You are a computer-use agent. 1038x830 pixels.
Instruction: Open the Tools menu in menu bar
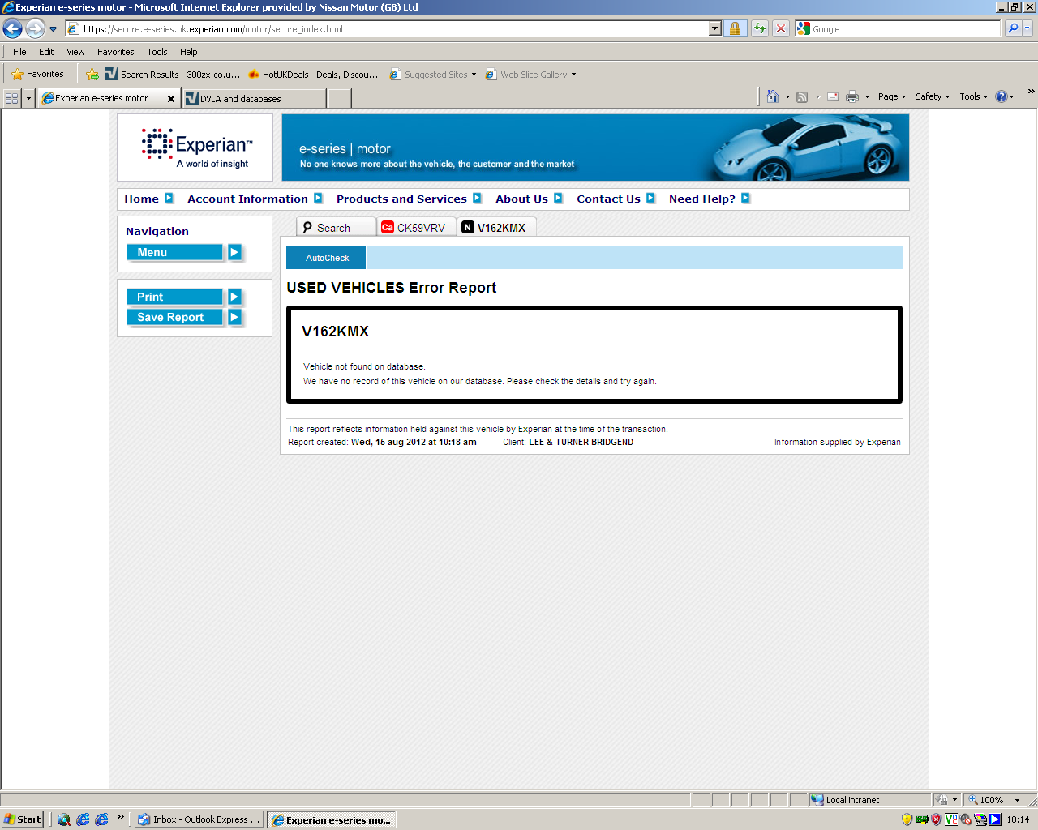[x=157, y=52]
